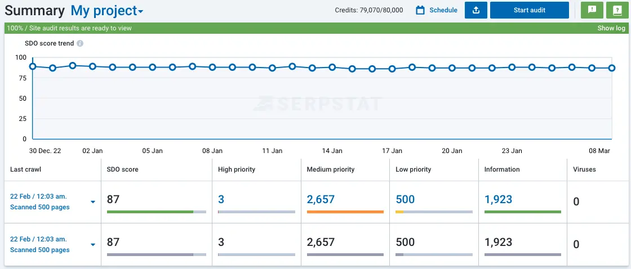Open the help book icon
The width and height of the screenshot is (631, 269).
(x=617, y=10)
